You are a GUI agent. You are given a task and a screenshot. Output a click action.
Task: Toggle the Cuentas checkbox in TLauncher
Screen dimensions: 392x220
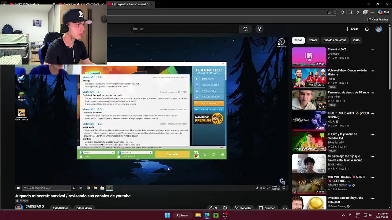81,156
